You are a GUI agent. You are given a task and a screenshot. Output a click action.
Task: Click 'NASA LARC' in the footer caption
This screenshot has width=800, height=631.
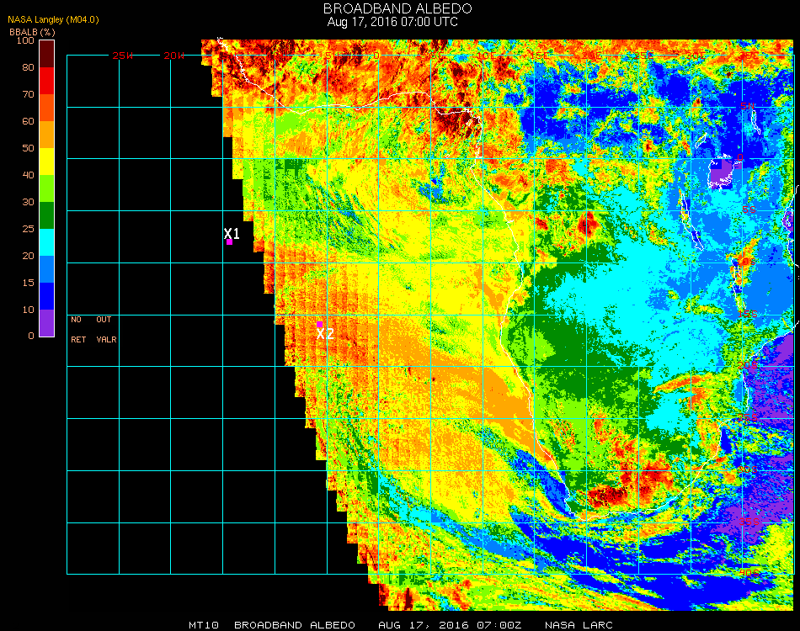pos(579,625)
